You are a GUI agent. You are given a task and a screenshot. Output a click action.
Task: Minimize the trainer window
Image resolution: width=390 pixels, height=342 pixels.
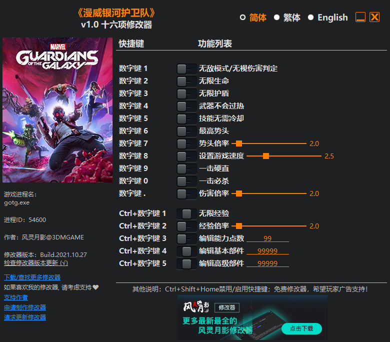pyautogui.click(x=360, y=17)
